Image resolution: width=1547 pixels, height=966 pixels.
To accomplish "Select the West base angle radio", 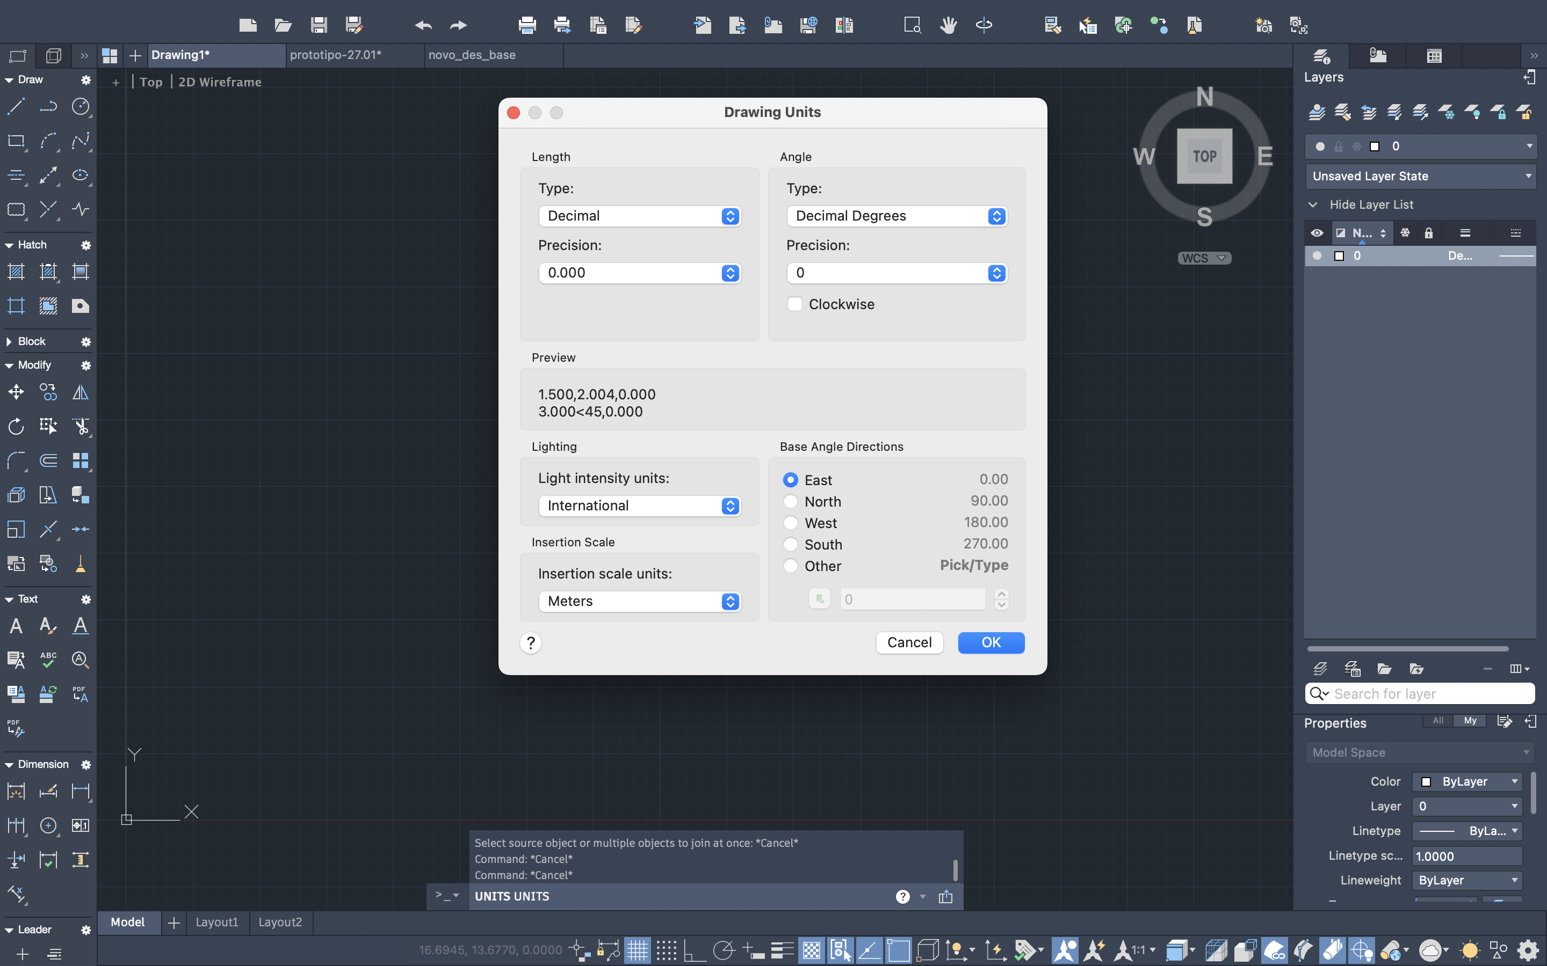I will coord(791,523).
